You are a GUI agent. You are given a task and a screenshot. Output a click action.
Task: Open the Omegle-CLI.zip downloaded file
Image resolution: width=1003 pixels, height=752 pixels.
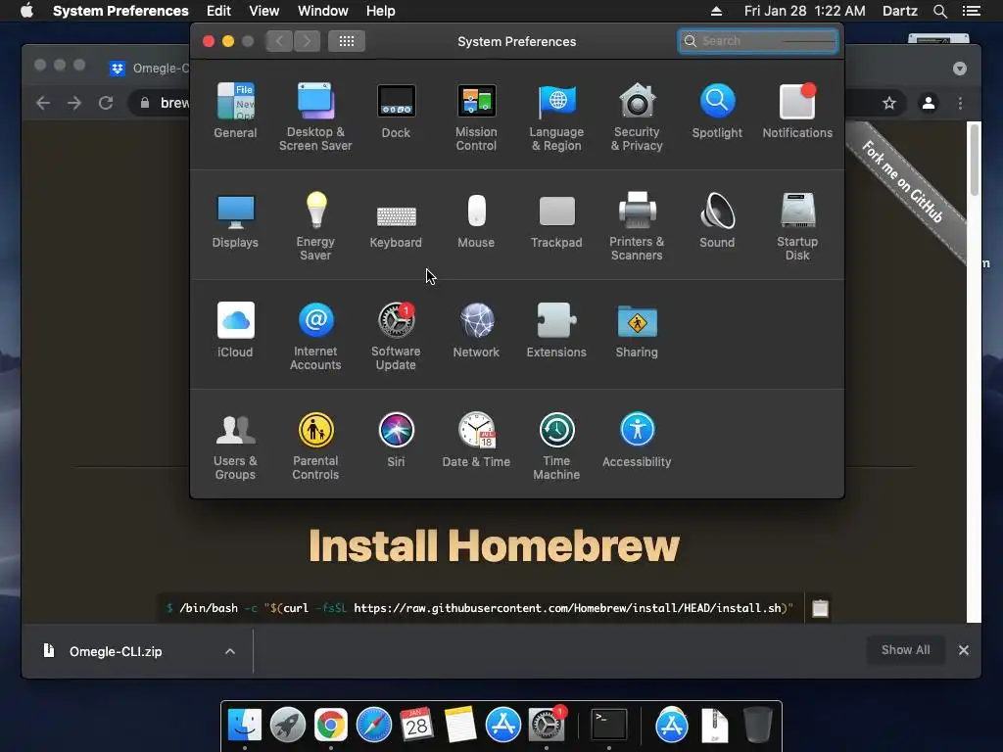tap(116, 651)
